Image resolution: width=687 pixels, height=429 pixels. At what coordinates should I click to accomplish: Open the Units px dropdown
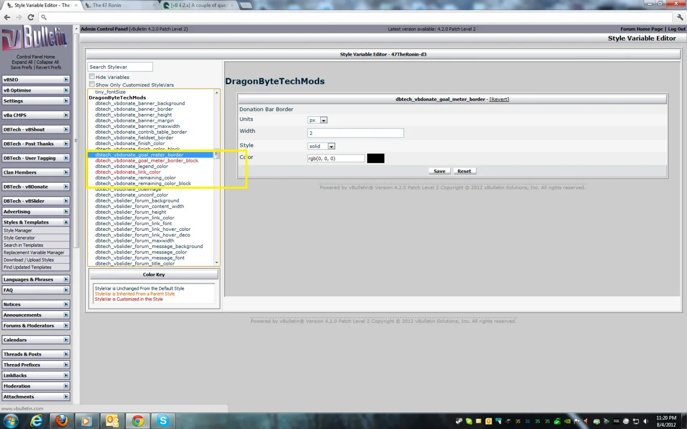pos(318,120)
